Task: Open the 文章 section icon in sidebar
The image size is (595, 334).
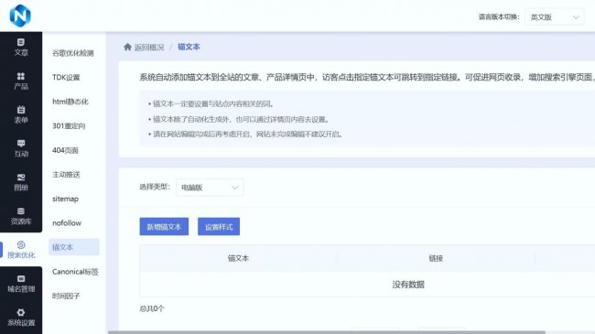Action: 21,42
